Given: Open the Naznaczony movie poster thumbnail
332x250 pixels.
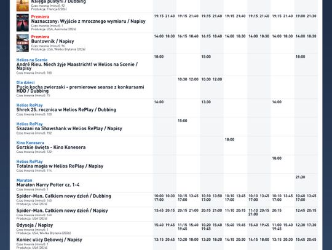Looking at the screenshot, I should [x=23, y=23].
